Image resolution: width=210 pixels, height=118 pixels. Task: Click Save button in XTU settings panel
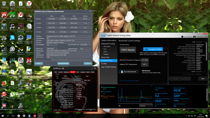202,78
